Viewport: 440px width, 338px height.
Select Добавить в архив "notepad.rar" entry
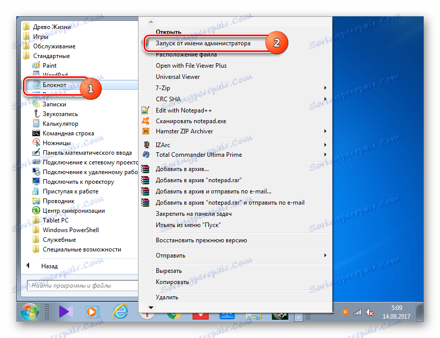[199, 180]
